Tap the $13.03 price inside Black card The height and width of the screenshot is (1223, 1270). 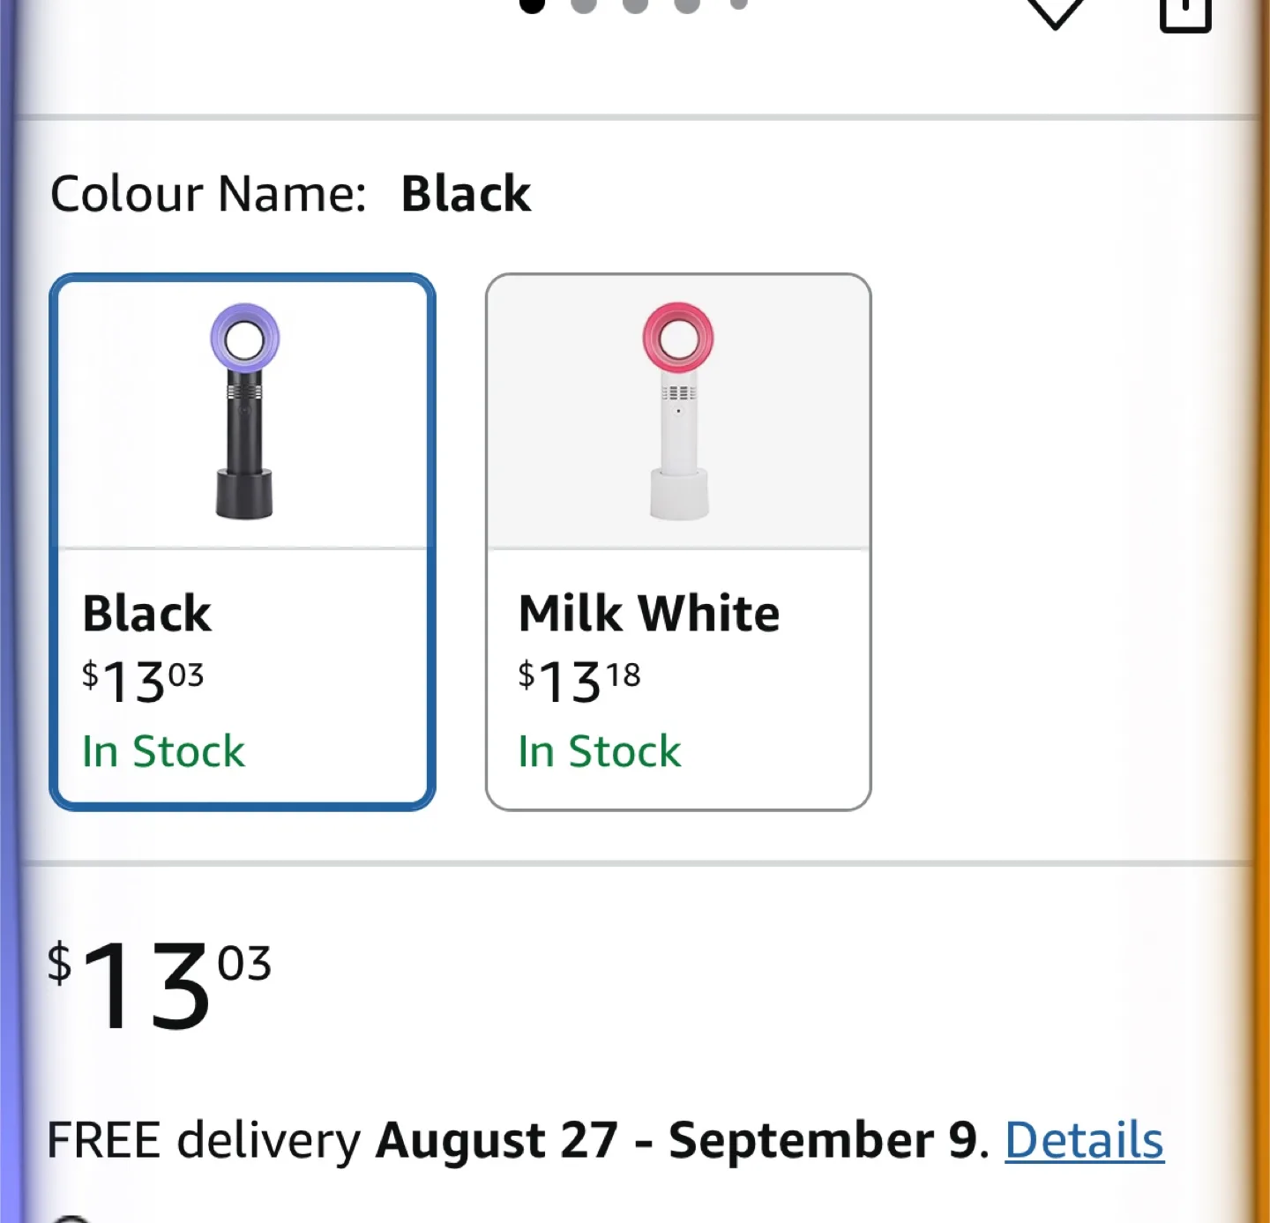(x=143, y=681)
